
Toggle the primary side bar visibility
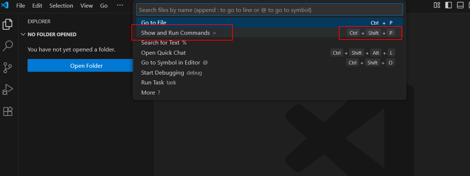click(x=449, y=5)
